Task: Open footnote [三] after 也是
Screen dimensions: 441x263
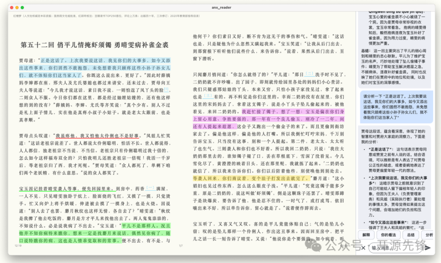Action: tap(208, 96)
